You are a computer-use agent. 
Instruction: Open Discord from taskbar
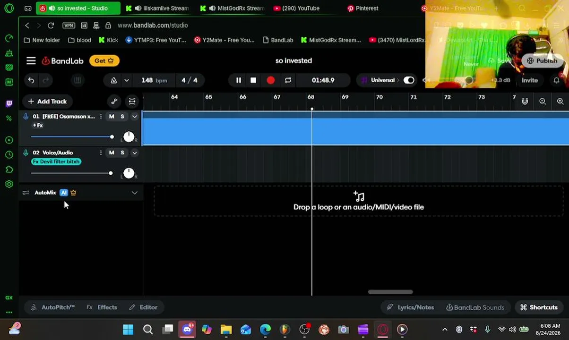[187, 330]
